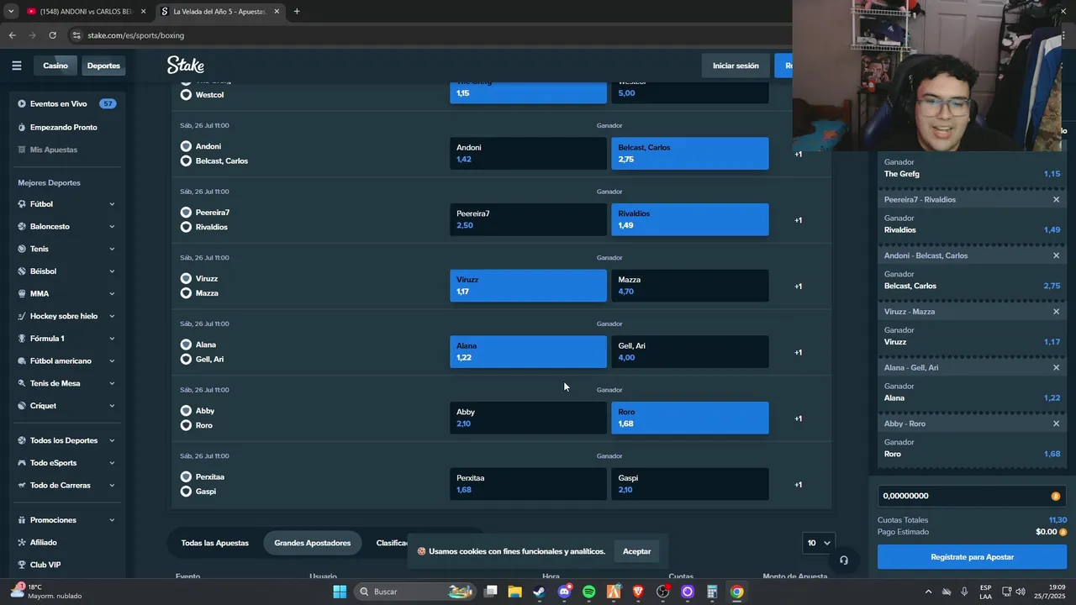The image size is (1076, 605).
Task: Click the Regístrate para Apostar button
Action: (972, 557)
